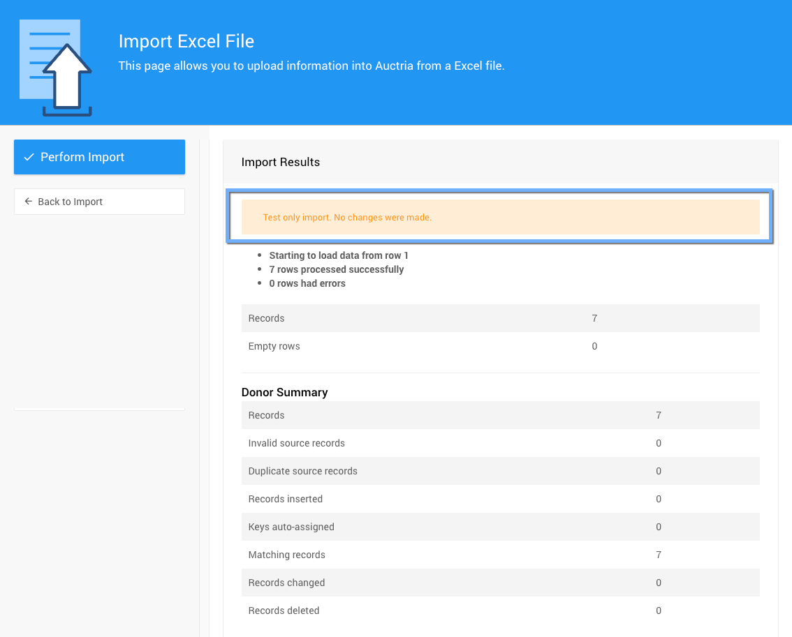Click the Records deleted row

tap(500, 610)
